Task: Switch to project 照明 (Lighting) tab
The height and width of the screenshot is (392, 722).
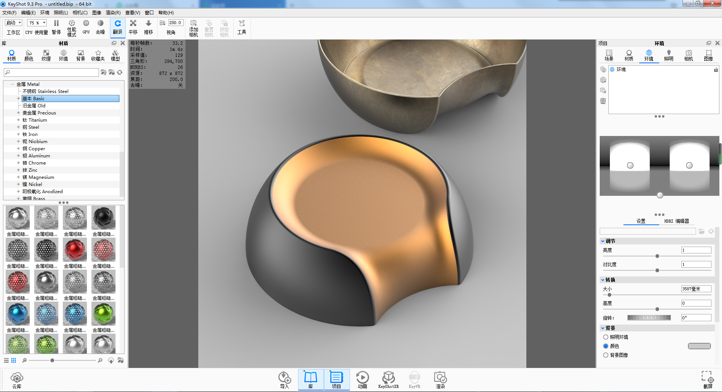Action: coord(669,55)
